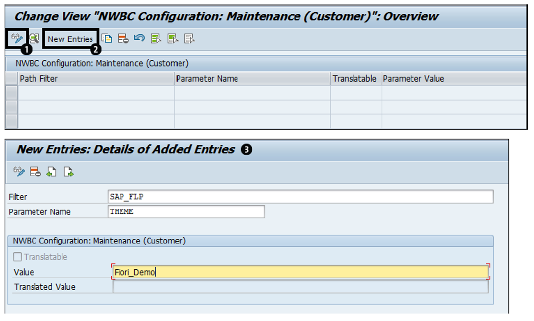Screen dimensions: 534x321
Task: Undo changes with the Undo icon
Action: click(x=139, y=39)
